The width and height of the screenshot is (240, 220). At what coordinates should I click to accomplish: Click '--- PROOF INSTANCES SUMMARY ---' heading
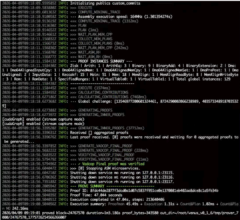(x=101, y=61)
